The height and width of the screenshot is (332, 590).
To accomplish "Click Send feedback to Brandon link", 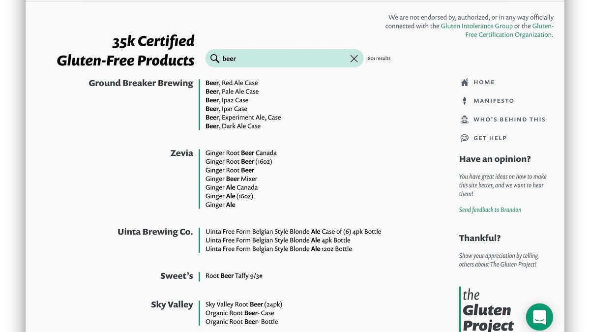I will [490, 210].
